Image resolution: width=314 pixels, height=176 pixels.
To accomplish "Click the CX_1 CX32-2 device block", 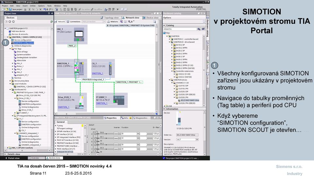I will pyautogui.click(x=103, y=68).
